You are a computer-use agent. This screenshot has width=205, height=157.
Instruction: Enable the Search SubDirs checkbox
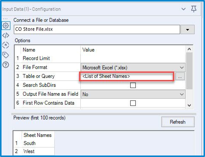point(133,85)
